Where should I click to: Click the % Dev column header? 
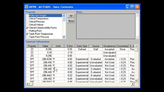click(70, 46)
